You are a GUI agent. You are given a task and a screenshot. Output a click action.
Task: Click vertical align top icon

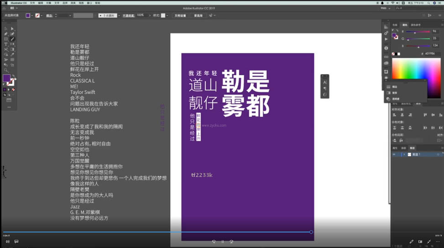425,115
